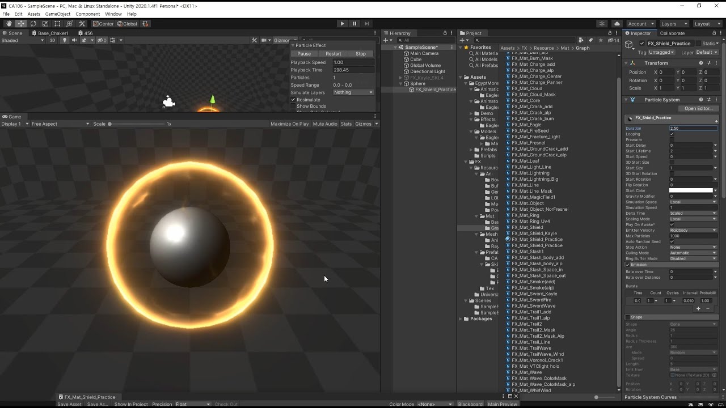The image size is (726, 408).
Task: Open Free Aspect dropdown
Action: coord(60,124)
